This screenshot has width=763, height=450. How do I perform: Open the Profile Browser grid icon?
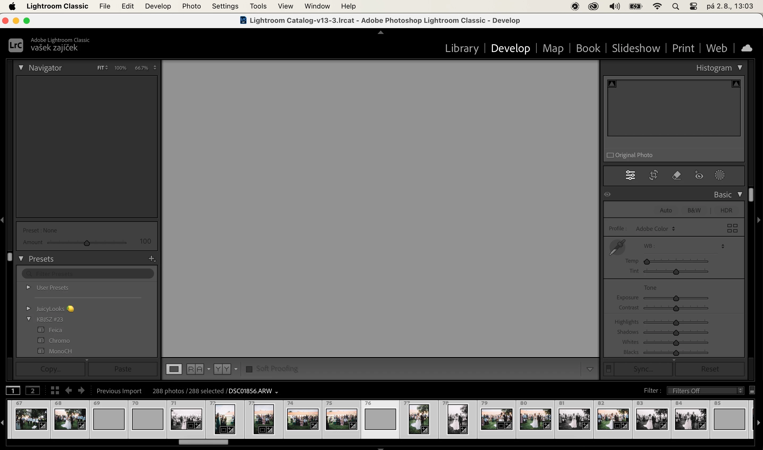pos(732,228)
